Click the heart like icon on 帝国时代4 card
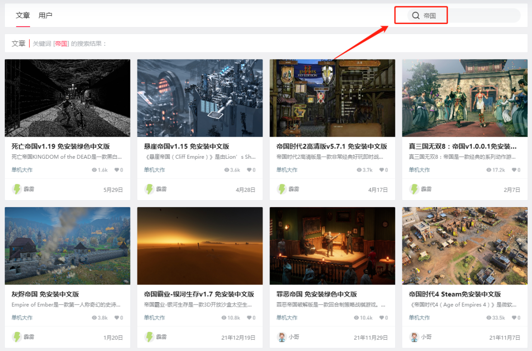Viewport: 532px width, 351px height. (514, 318)
